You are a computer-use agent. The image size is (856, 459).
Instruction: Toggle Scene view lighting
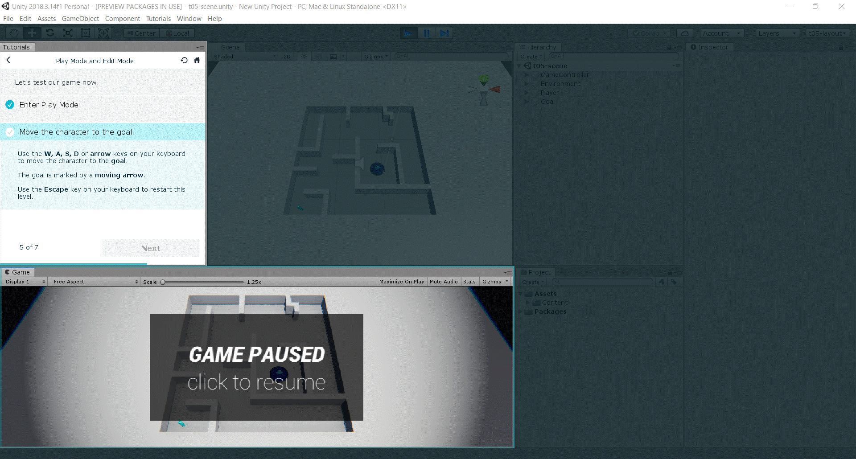304,57
